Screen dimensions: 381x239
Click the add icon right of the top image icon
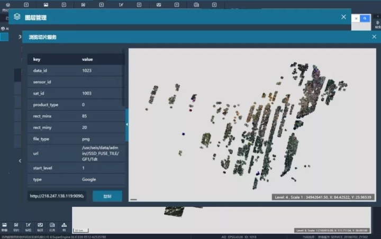click(x=64, y=5)
